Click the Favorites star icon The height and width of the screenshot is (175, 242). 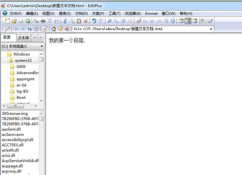[60, 29]
